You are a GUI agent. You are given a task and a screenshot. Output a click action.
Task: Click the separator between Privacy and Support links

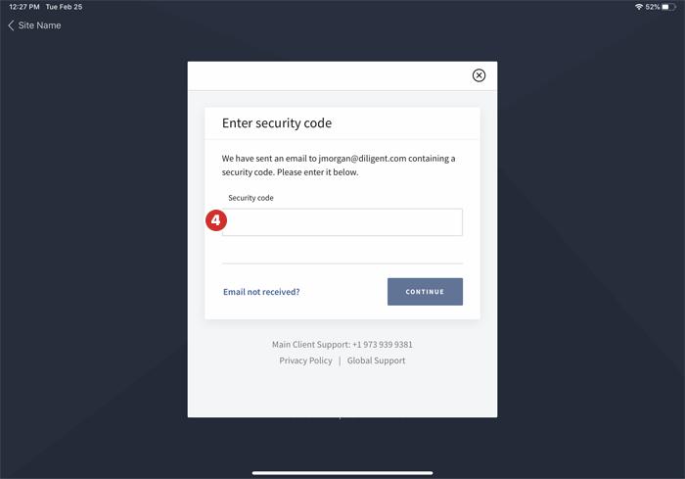[x=340, y=360]
